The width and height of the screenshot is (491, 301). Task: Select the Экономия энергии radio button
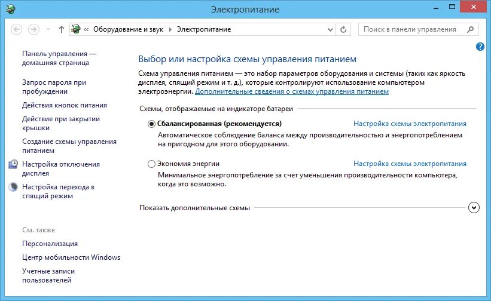(x=151, y=164)
